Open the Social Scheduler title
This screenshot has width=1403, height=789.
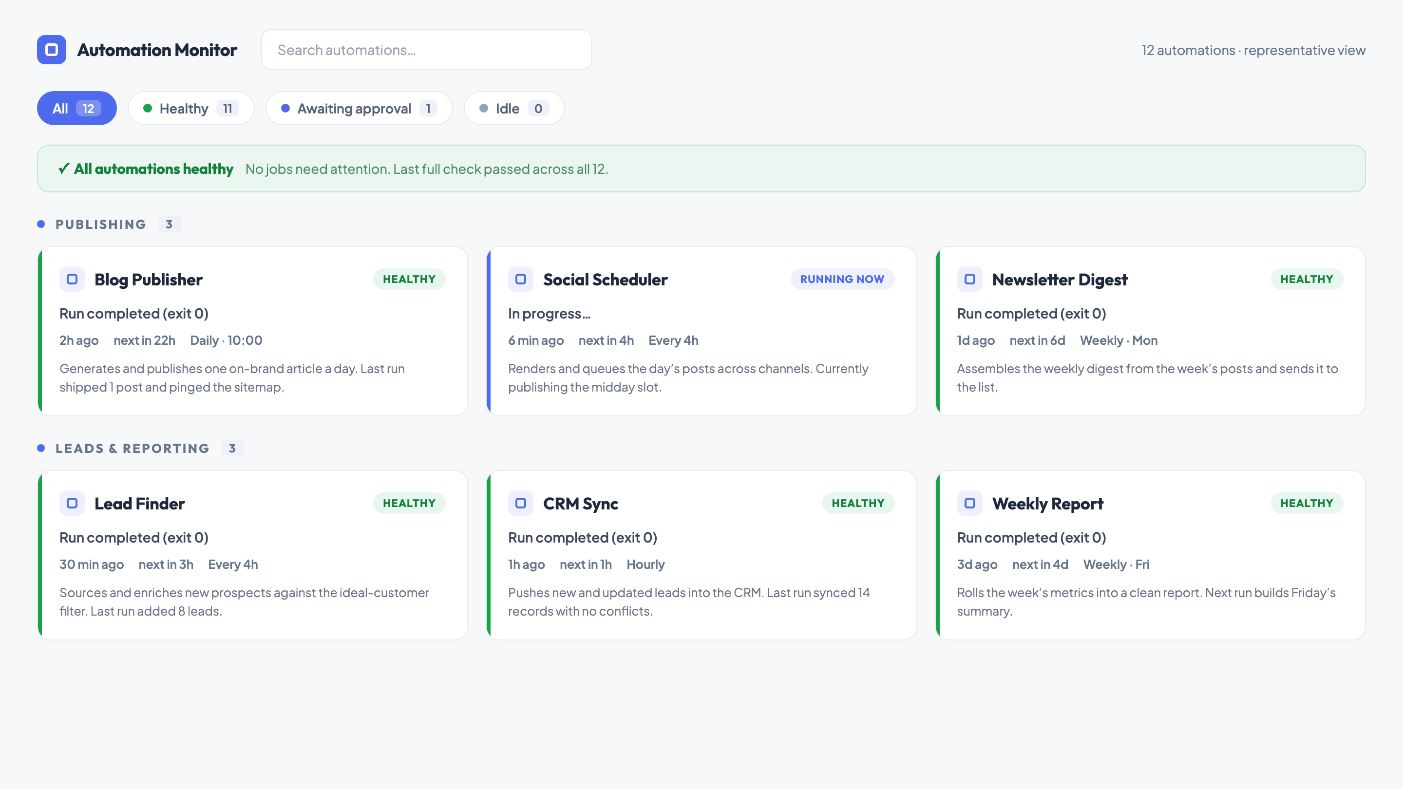click(x=605, y=280)
